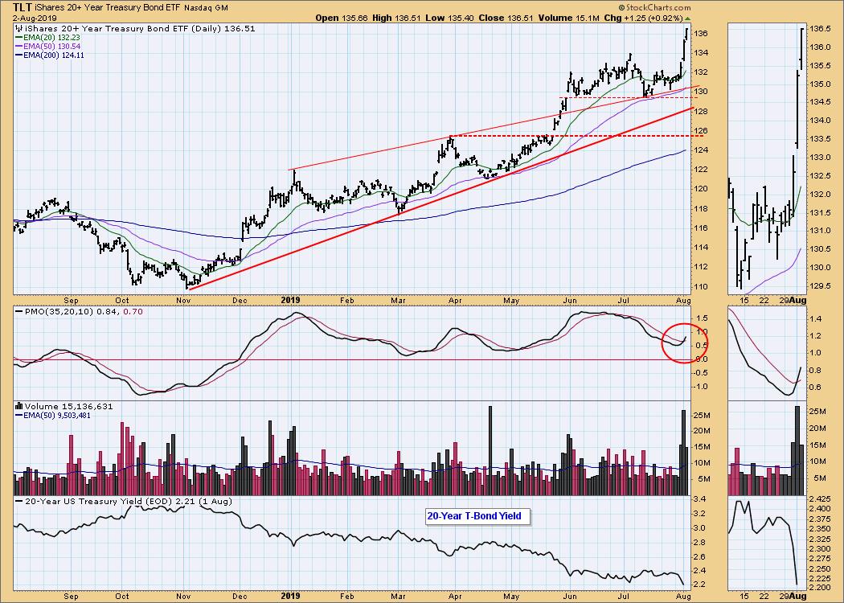The width and height of the screenshot is (844, 603).
Task: Click the Chg +1.25 (+0.92%) value
Action: click(x=643, y=18)
